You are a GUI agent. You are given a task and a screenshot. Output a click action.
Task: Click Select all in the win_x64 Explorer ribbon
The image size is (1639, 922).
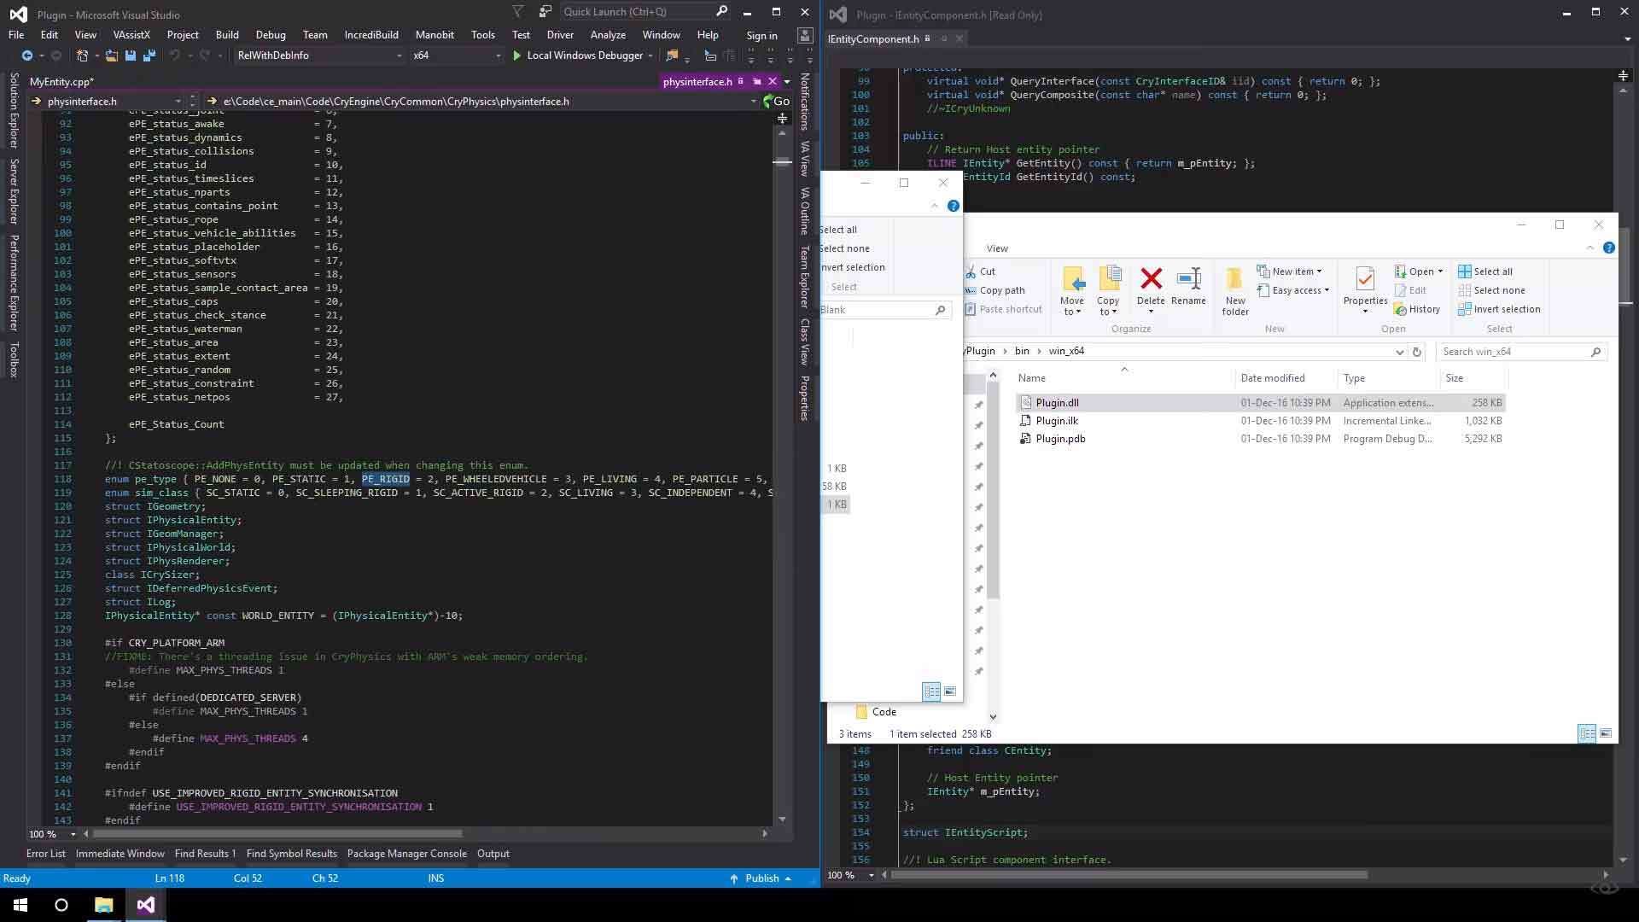pos(1485,271)
